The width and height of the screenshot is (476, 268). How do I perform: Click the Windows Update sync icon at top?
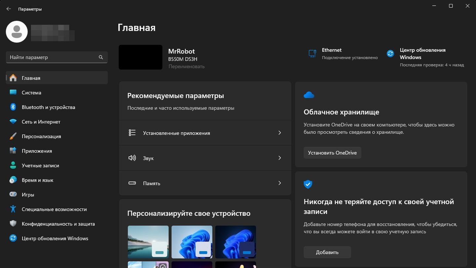pyautogui.click(x=390, y=54)
